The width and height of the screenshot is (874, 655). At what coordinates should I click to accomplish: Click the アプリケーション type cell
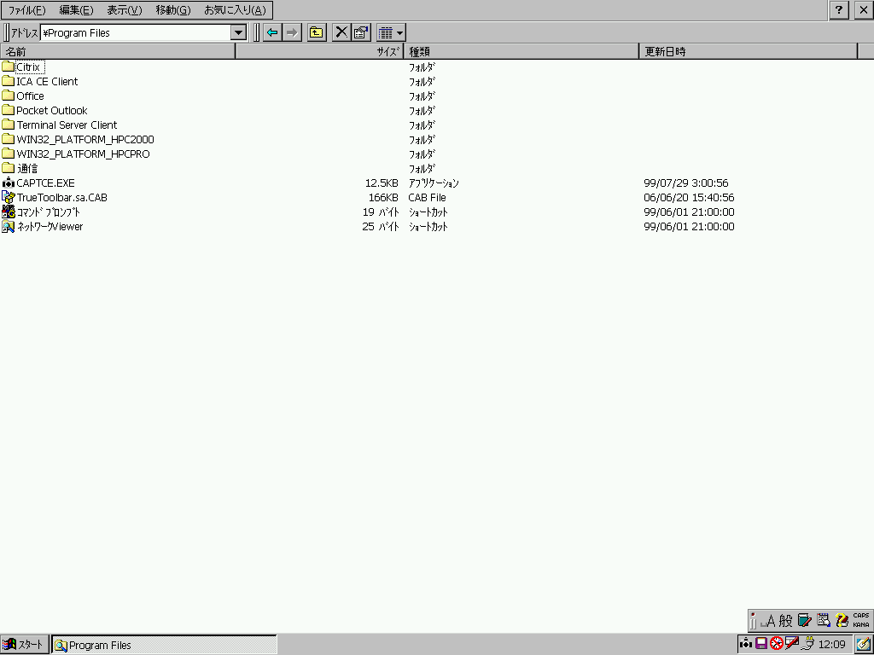[434, 183]
